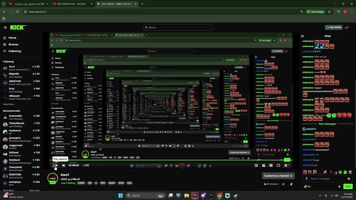Open Juggernaut recommended channel
The width and height of the screenshot is (356, 200).
(21, 147)
